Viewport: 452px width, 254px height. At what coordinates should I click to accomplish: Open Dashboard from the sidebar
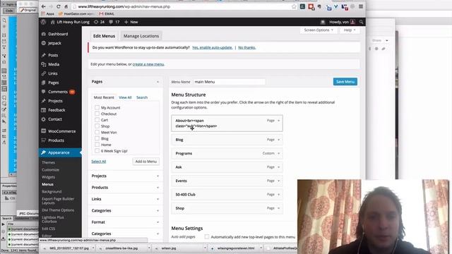point(58,34)
